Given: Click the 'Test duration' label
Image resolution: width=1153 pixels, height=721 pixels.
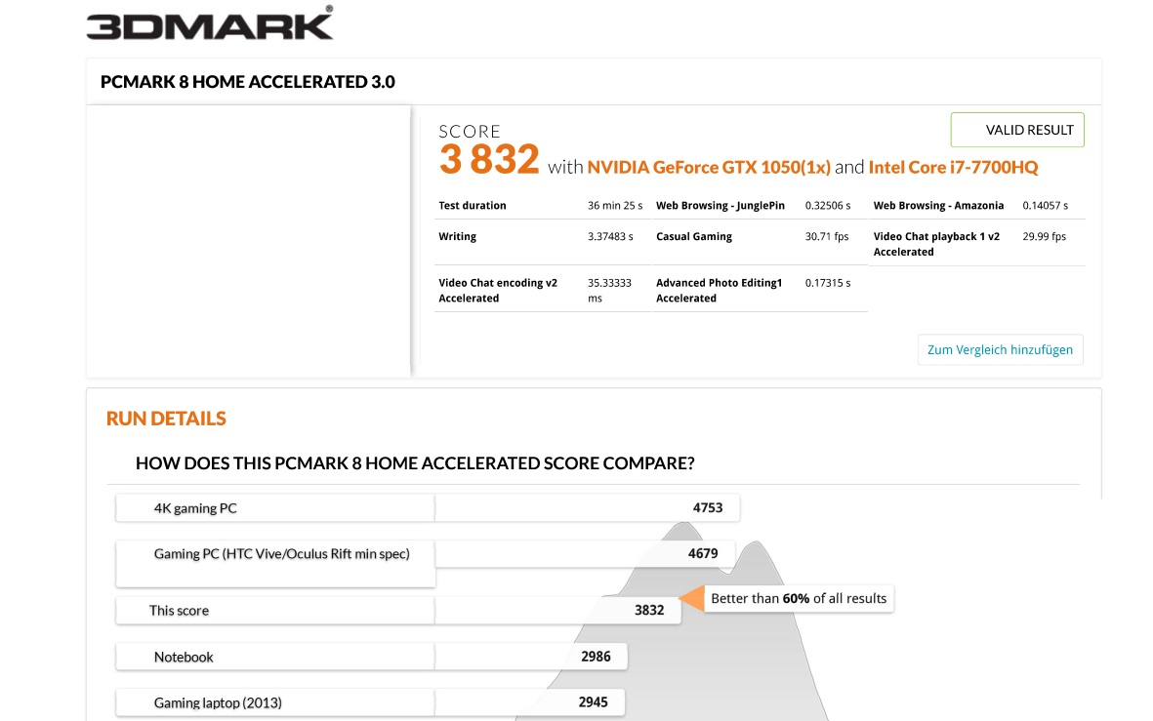Looking at the screenshot, I should tap(473, 206).
